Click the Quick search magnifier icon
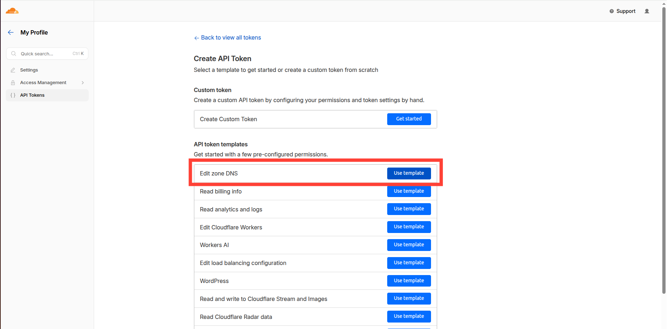Screen dimensions: 667x329 tap(14, 54)
